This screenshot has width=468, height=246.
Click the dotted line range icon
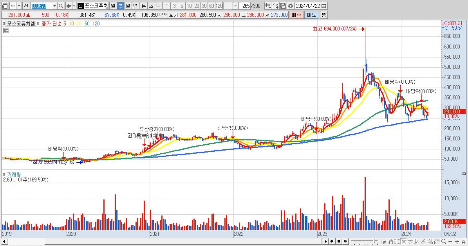pos(397,241)
